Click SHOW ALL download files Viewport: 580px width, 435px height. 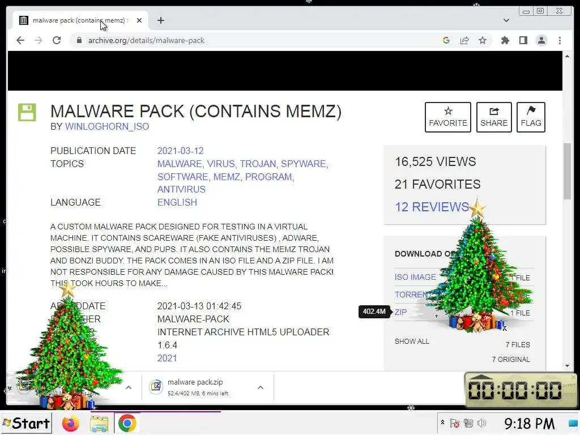[412, 342]
